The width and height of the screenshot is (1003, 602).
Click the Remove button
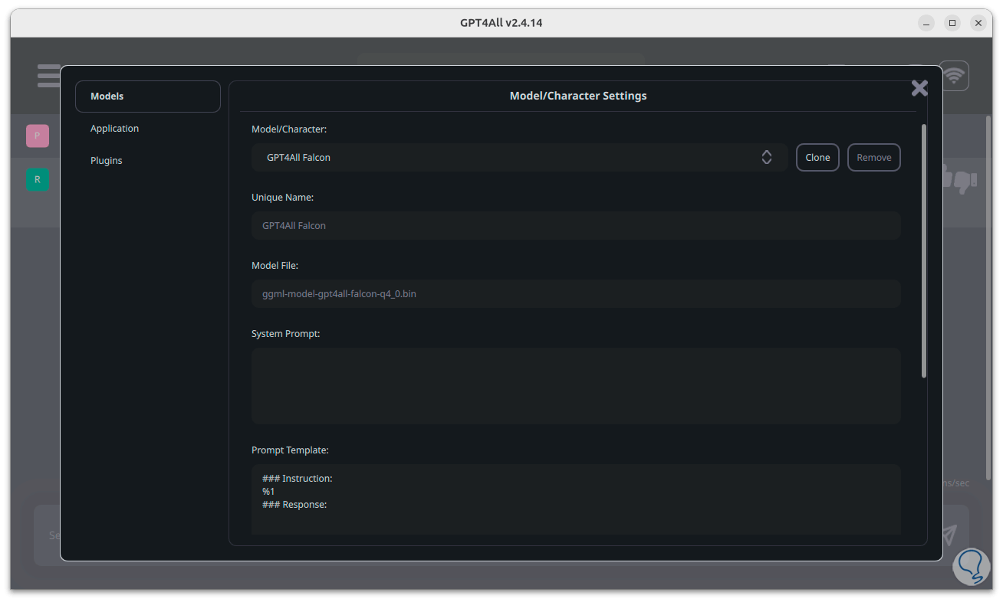point(874,157)
